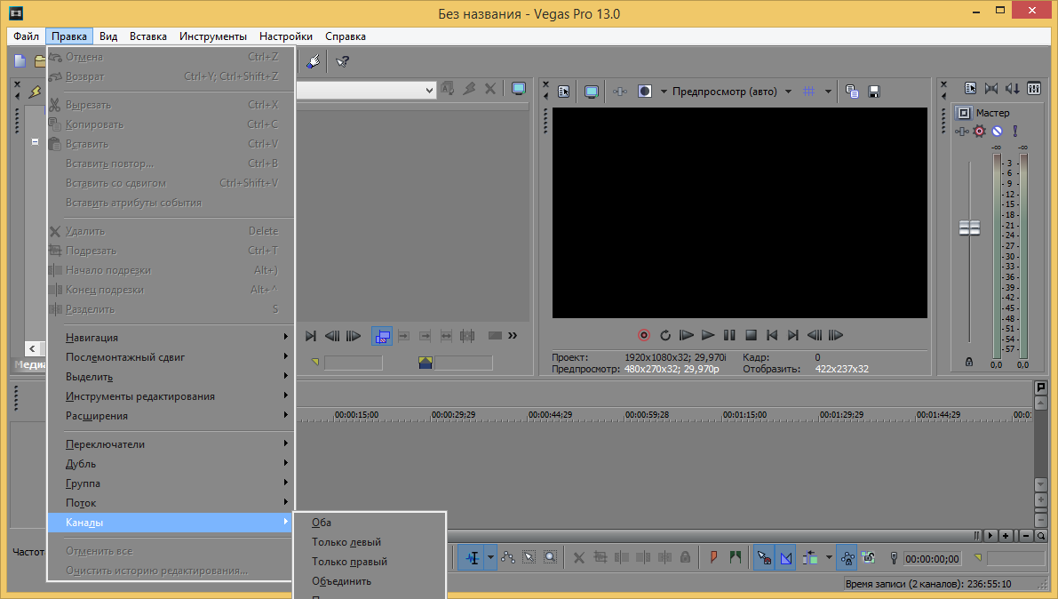
Task: Copy snapshot to clipboard icon in preview
Action: click(x=852, y=91)
